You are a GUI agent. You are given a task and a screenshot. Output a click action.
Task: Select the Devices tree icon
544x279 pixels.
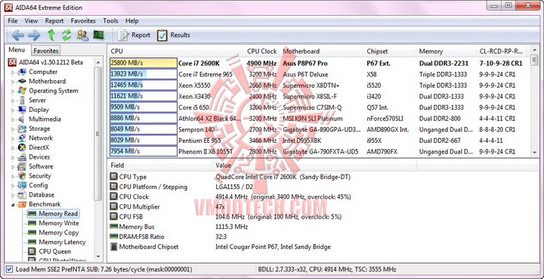(x=22, y=157)
